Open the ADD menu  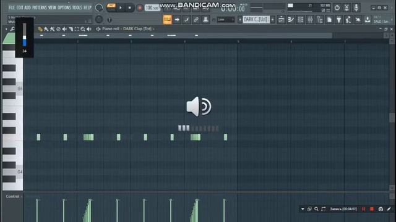(x=27, y=7)
